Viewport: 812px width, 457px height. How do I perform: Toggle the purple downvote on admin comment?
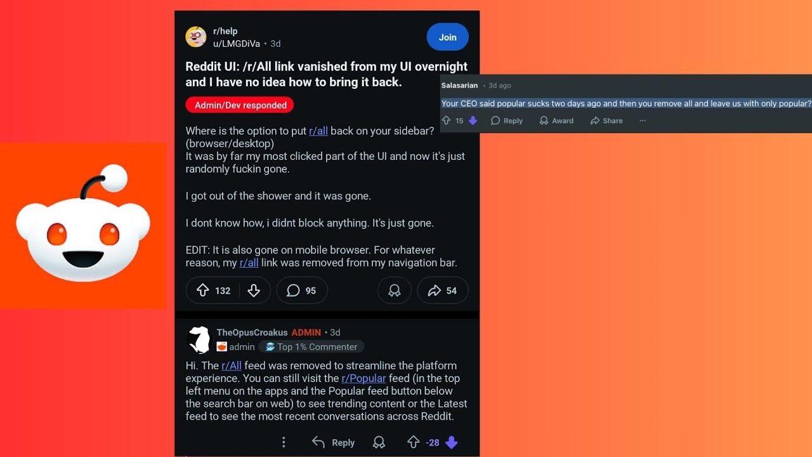452,442
